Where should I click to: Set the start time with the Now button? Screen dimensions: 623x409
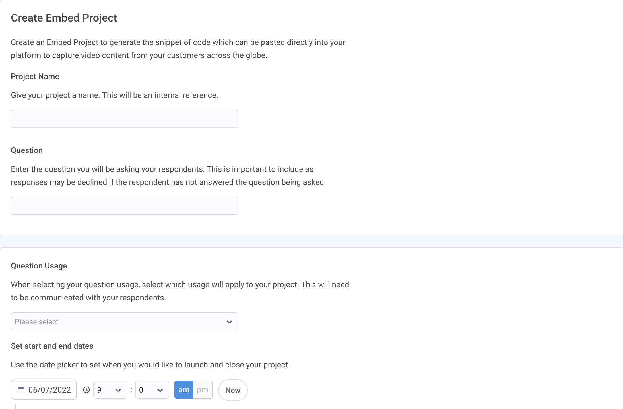point(233,390)
